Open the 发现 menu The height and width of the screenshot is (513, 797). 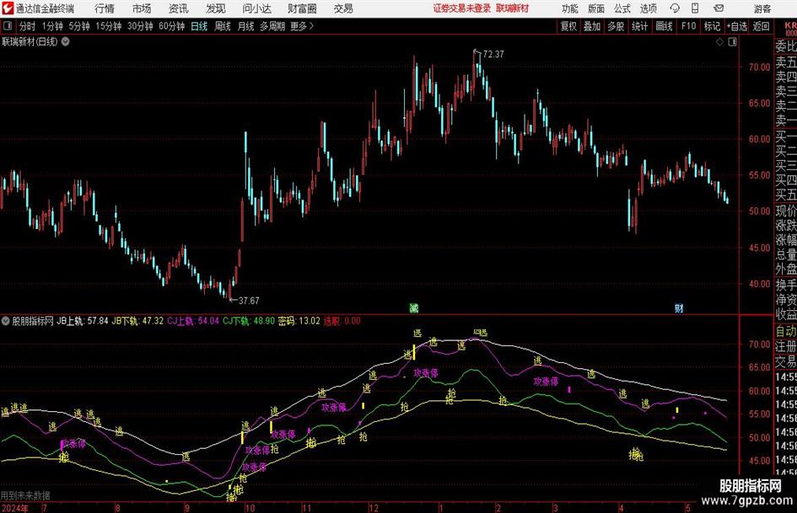pos(216,8)
